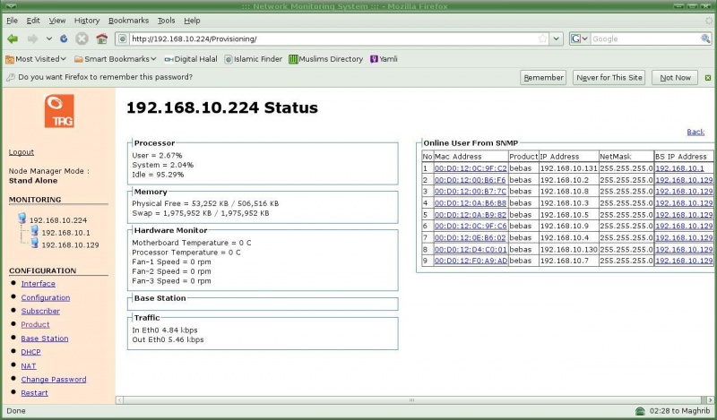This screenshot has height=420, width=717.
Task: Click the browser Back arrow button
Action: [13, 39]
